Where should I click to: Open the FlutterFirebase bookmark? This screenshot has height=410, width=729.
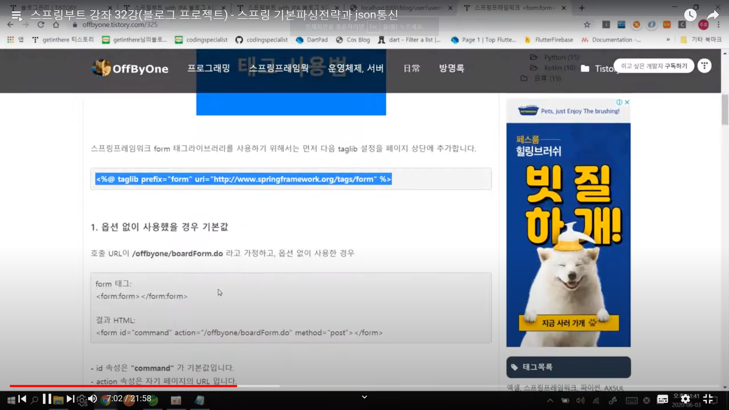point(549,39)
